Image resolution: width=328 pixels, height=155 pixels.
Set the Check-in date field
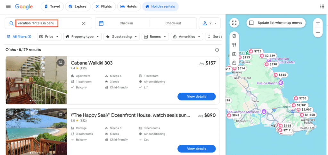point(126,23)
